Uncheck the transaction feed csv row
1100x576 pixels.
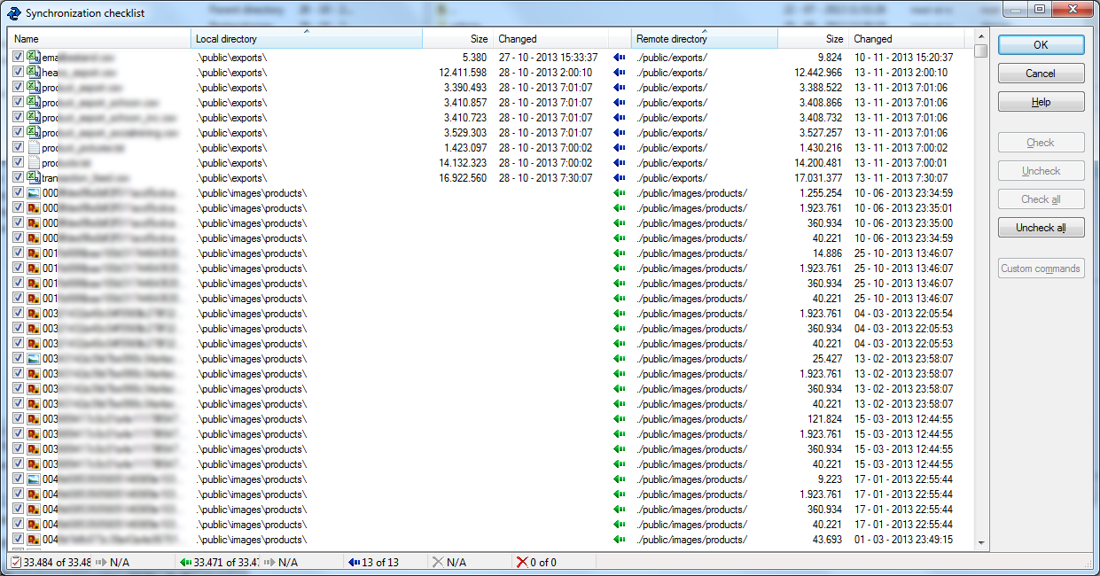[x=18, y=178]
